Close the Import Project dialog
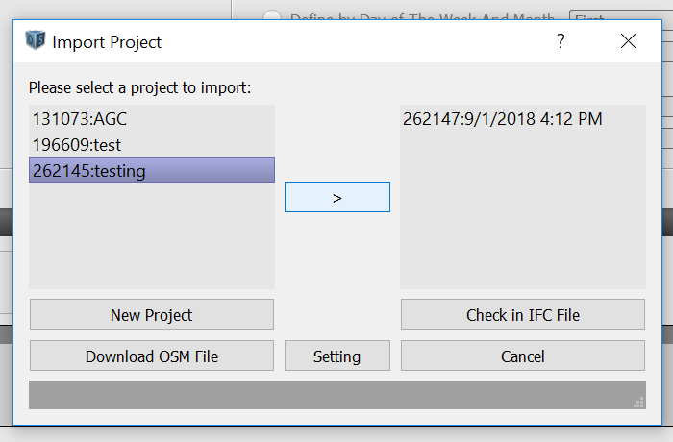Image resolution: width=673 pixels, height=442 pixels. 628,41
